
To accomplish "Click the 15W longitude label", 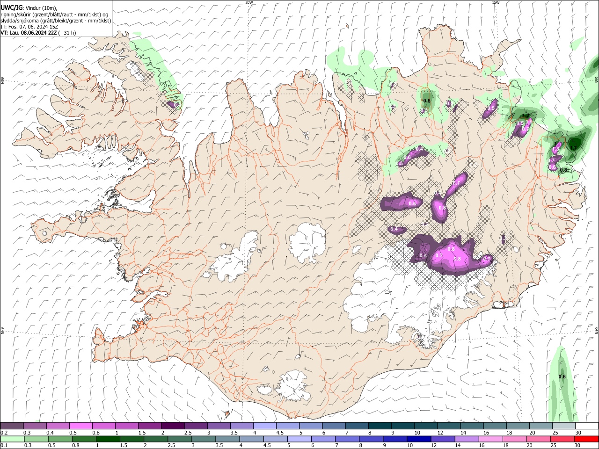I will 495,2.
